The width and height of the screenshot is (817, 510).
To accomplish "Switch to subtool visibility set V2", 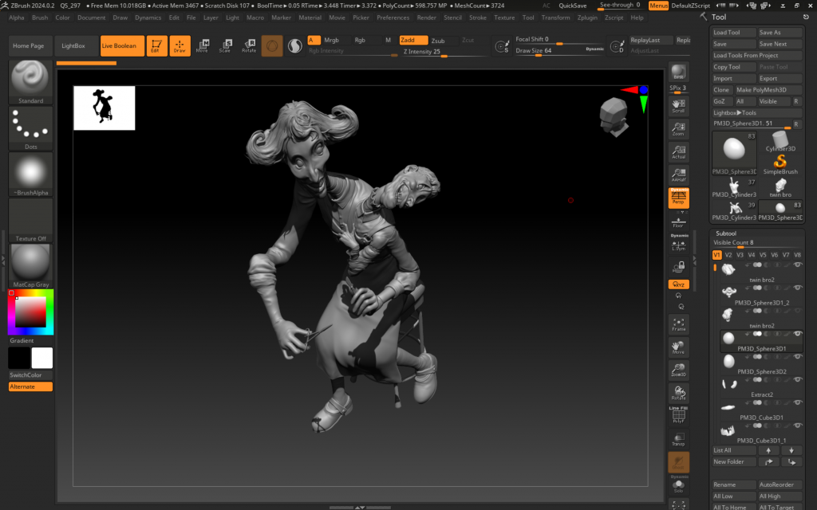I will [728, 255].
